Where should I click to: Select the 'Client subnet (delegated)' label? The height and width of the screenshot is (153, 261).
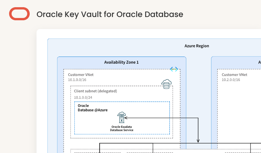[96, 91]
